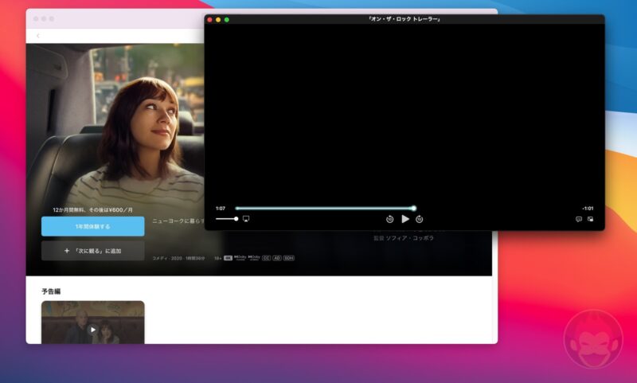Click the director name ソフィア・コッポラ

pyautogui.click(x=409, y=238)
